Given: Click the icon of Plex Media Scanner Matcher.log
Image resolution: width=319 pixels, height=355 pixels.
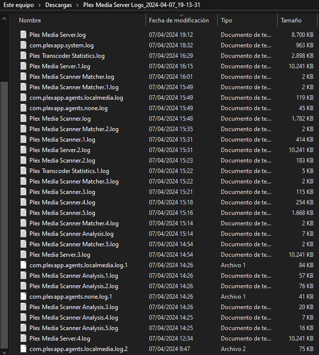Looking at the screenshot, I should 23,76.
